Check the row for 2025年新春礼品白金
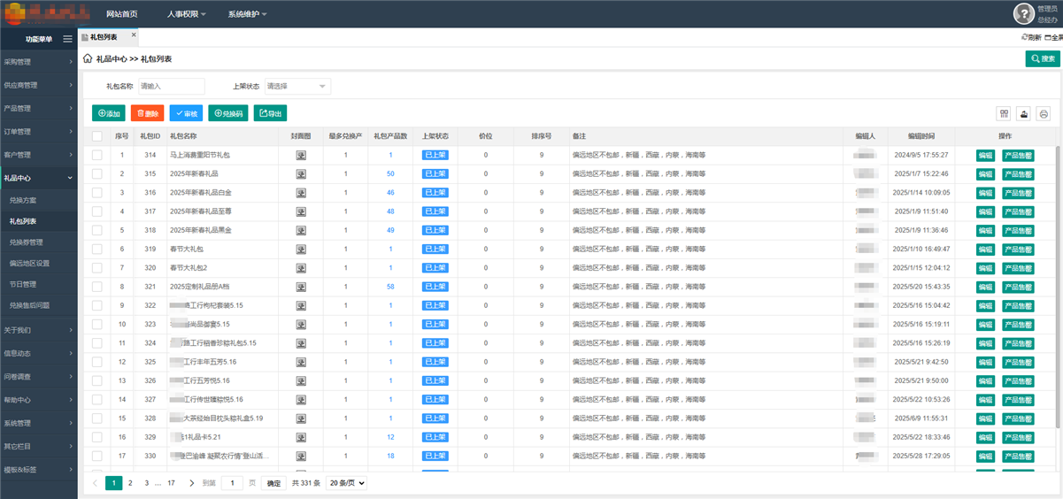1063x499 pixels. point(97,192)
